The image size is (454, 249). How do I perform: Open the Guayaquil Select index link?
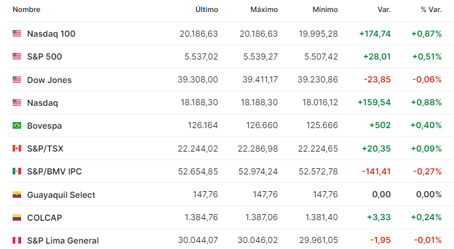click(x=61, y=195)
